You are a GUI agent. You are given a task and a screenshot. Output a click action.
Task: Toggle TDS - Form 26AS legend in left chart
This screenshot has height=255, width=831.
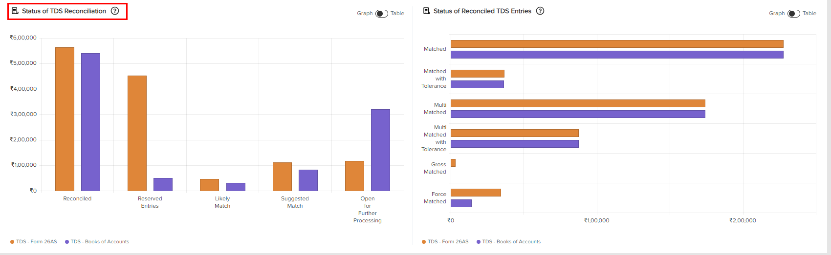pyautogui.click(x=34, y=242)
